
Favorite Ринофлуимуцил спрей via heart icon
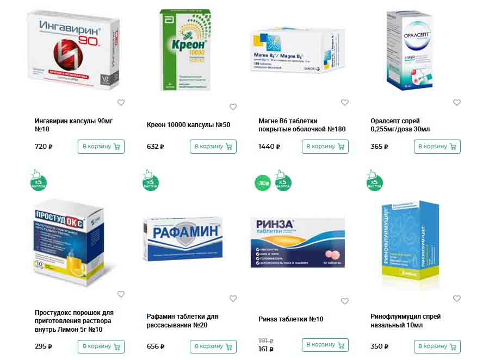click(x=456, y=299)
